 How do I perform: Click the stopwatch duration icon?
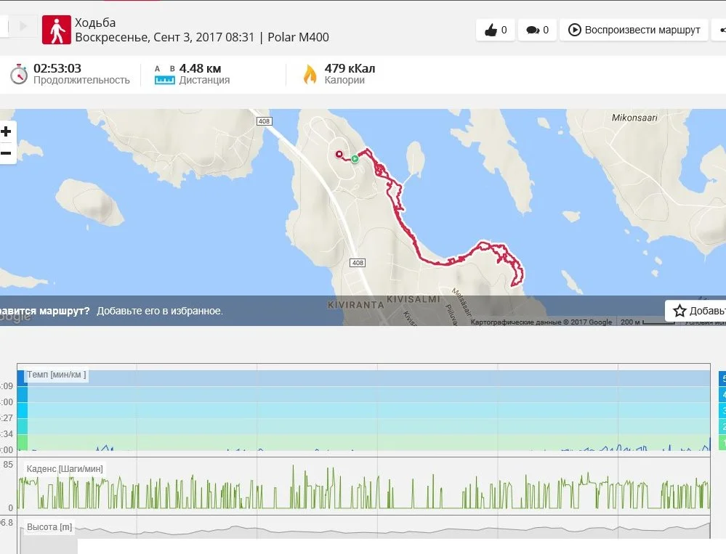click(x=19, y=74)
